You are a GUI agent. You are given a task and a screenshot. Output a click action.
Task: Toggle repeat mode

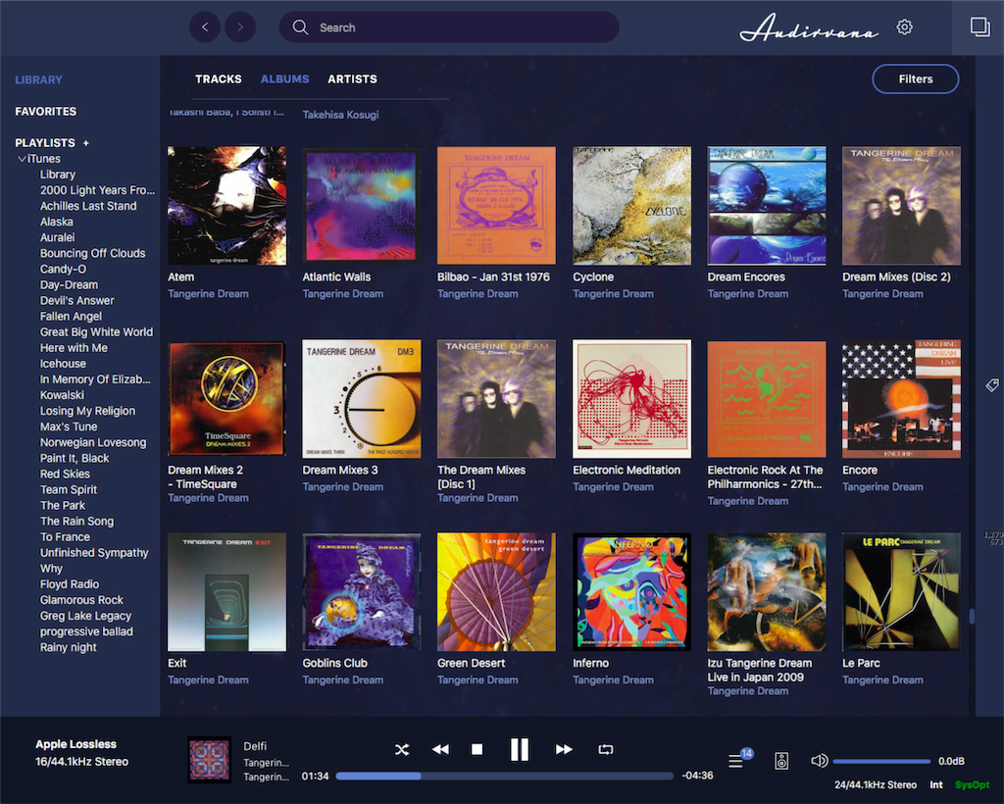(605, 749)
